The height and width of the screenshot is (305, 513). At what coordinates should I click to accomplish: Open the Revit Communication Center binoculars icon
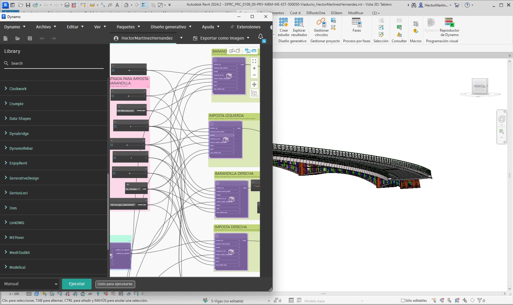[x=414, y=5]
